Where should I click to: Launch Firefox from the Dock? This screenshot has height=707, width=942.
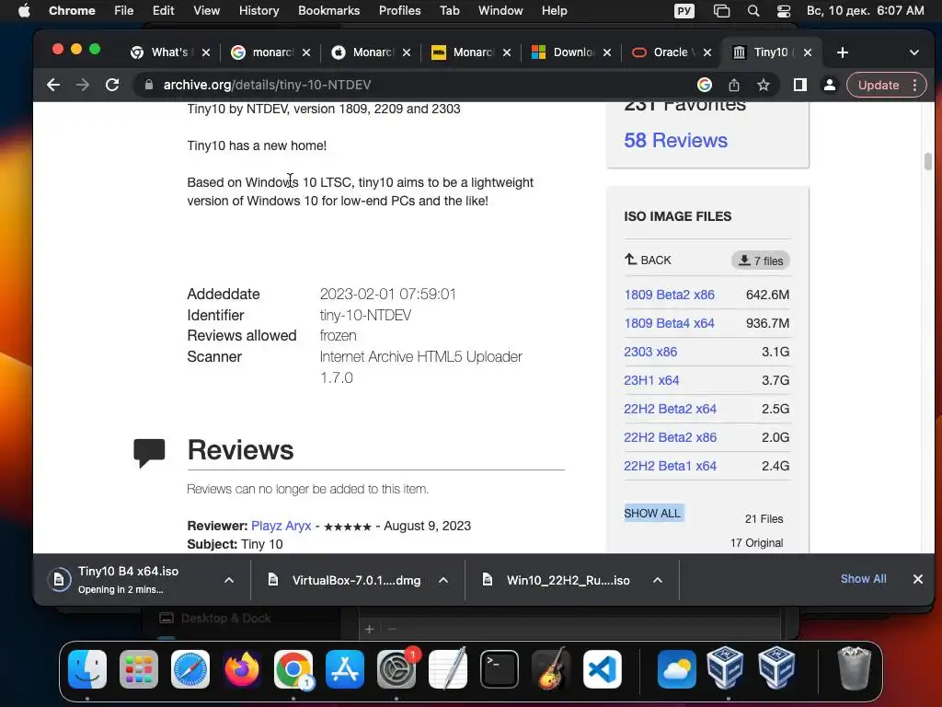coord(242,669)
